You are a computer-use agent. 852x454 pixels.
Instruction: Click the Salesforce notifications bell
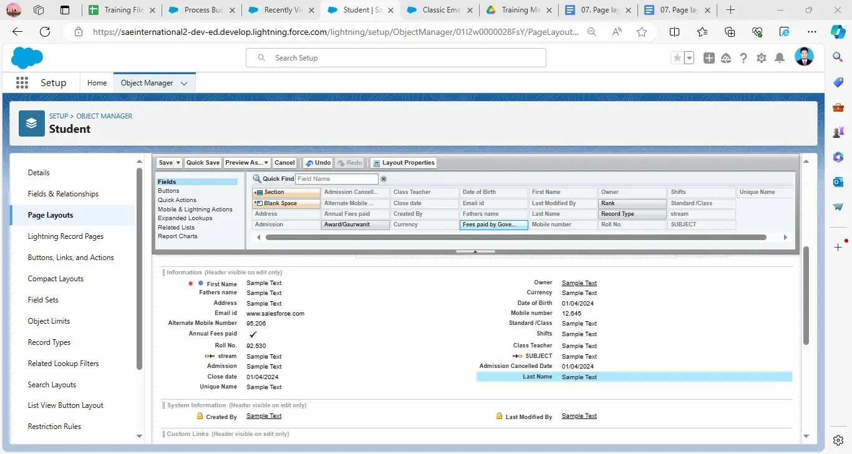[779, 58]
